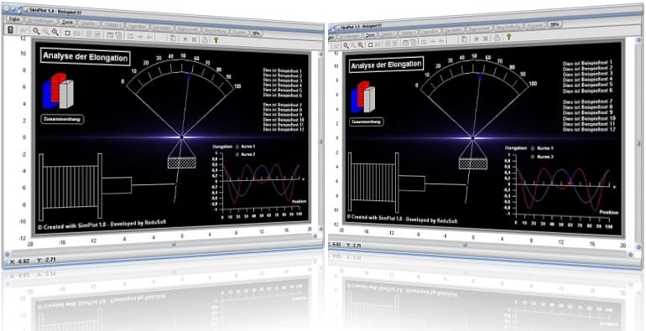Click 'Analyse der Elongation' title in right window

point(386,65)
